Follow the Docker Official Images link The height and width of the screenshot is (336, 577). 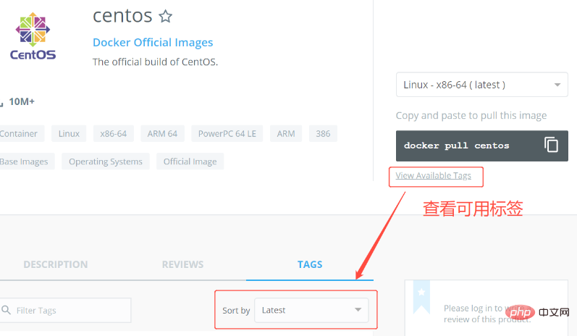coord(153,43)
